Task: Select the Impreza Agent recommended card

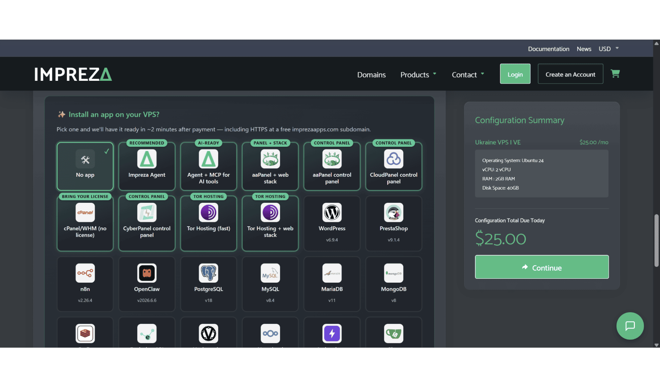Action: 147,167
